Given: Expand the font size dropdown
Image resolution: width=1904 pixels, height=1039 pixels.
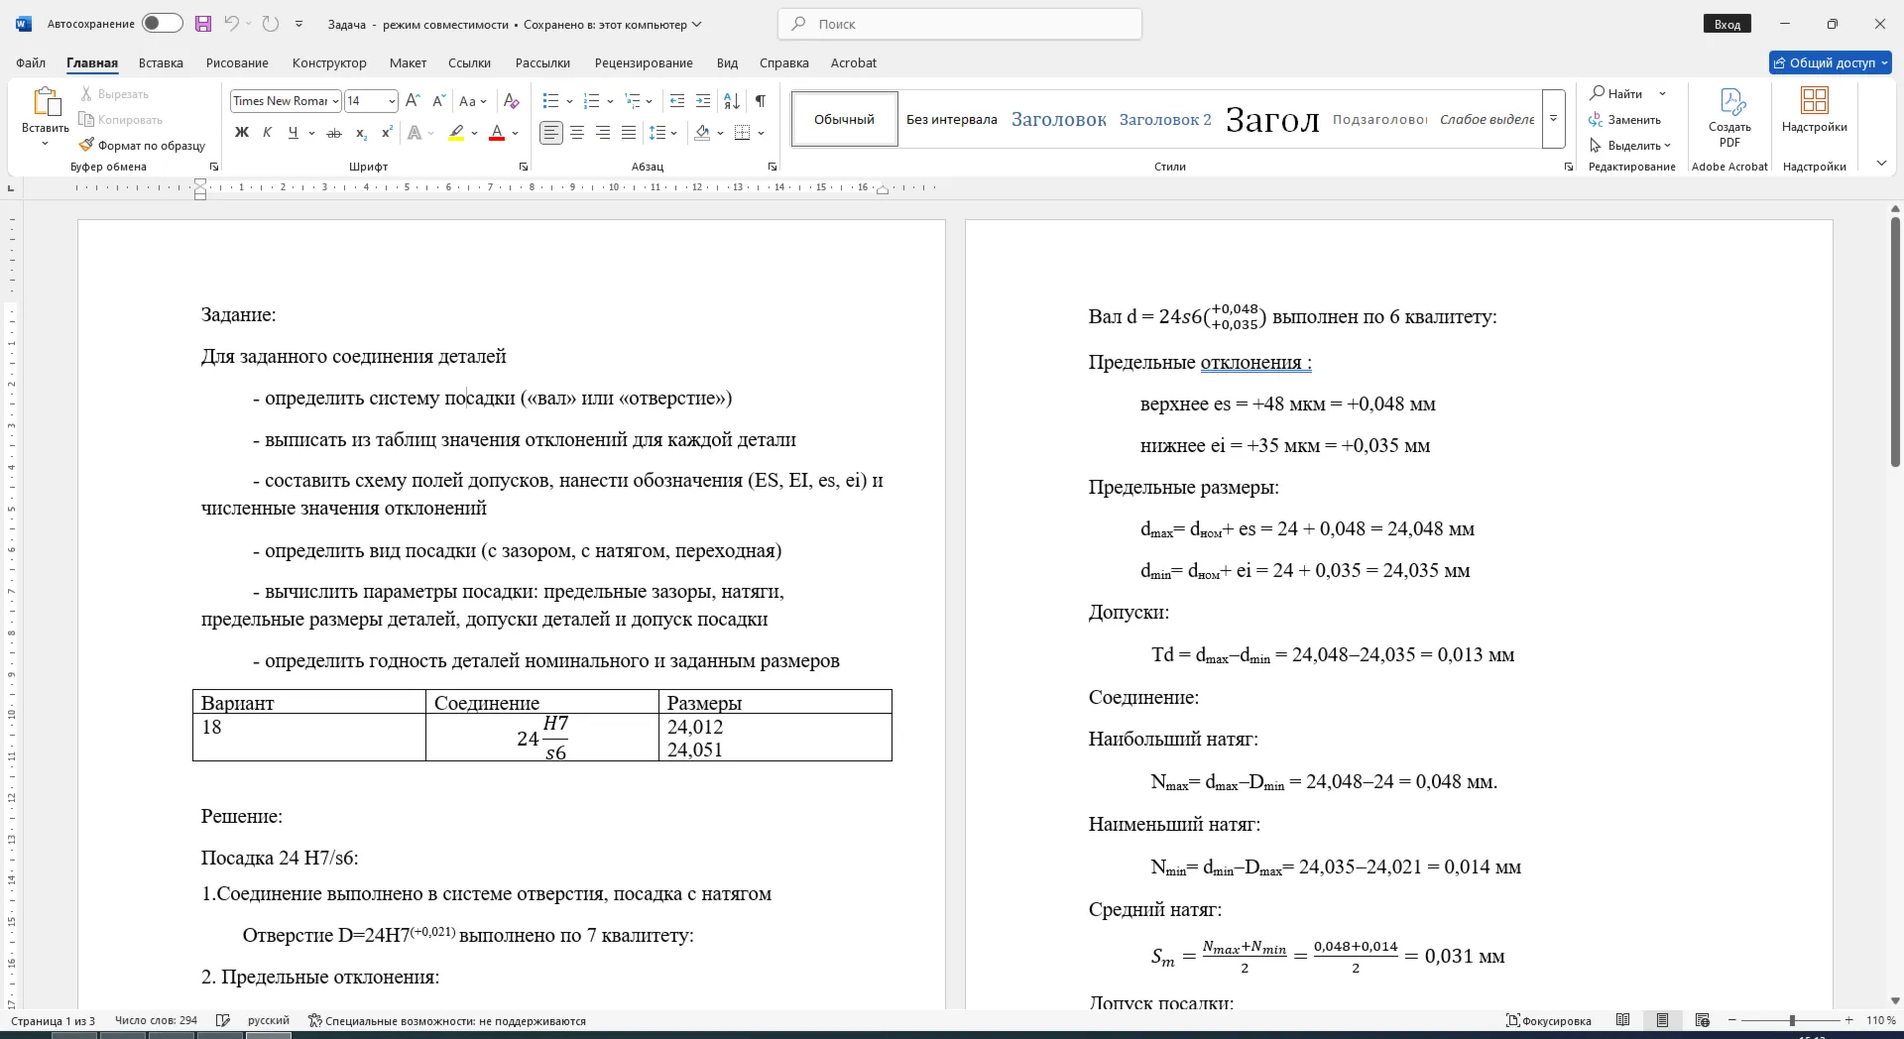Looking at the screenshot, I should coord(392,101).
